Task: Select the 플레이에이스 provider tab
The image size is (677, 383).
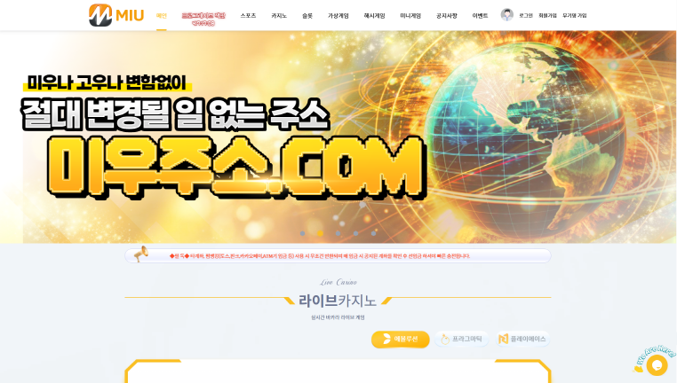Action: (x=522, y=340)
